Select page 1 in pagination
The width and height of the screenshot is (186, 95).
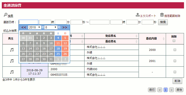[166, 90]
